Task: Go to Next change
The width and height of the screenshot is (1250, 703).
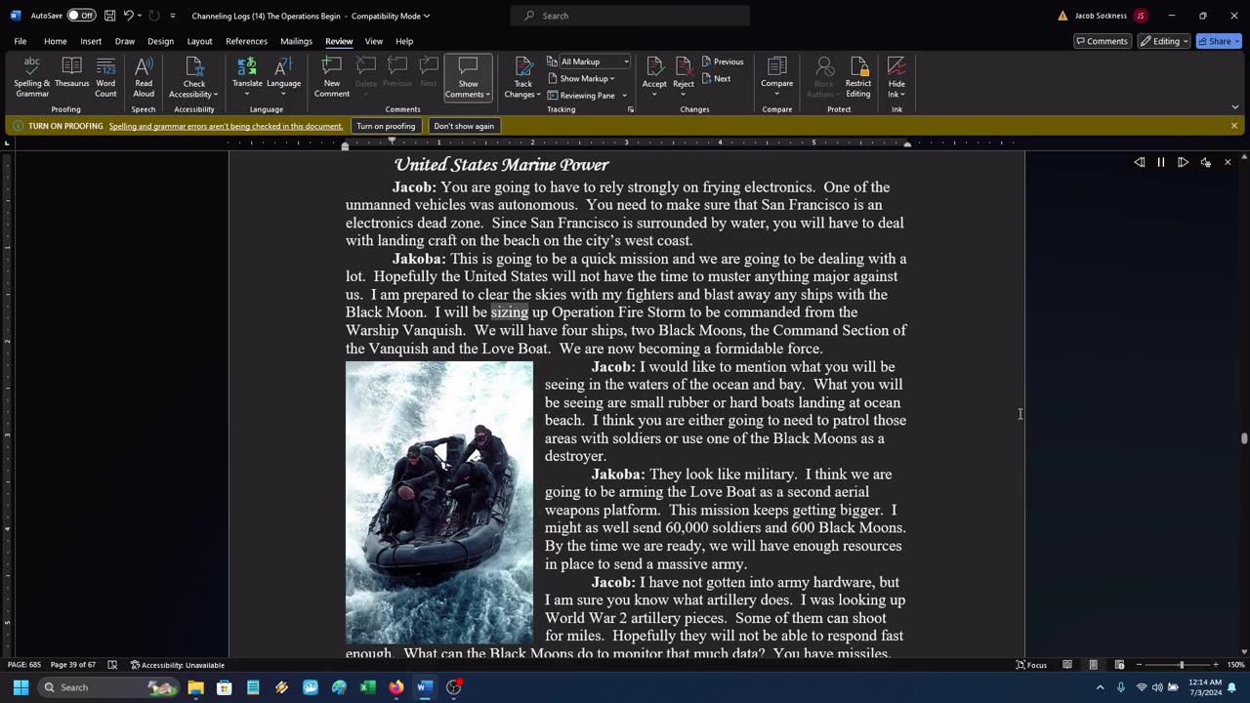Action: click(x=717, y=79)
